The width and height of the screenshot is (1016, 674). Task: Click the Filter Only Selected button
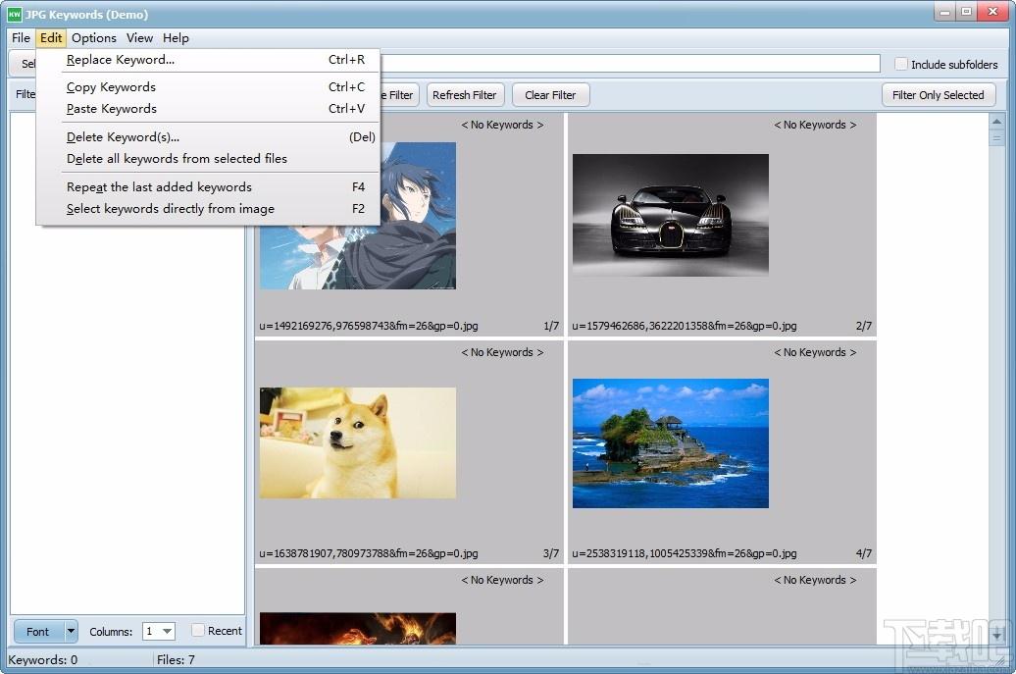938,95
